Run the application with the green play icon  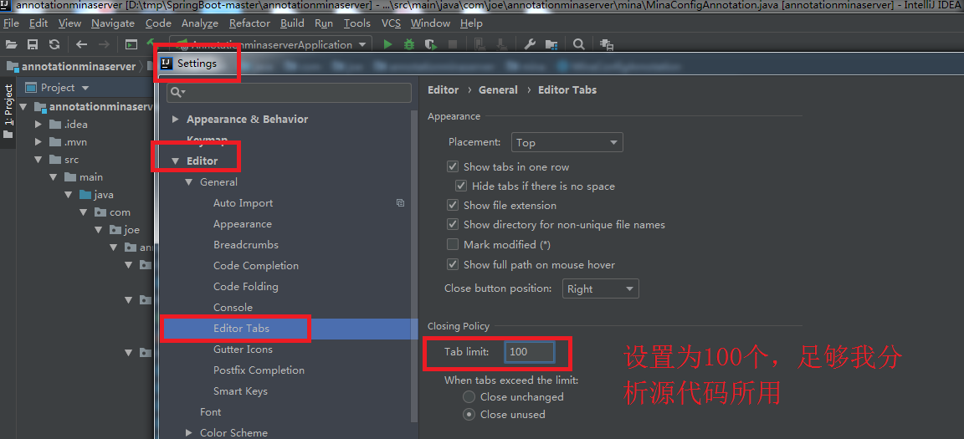point(387,44)
